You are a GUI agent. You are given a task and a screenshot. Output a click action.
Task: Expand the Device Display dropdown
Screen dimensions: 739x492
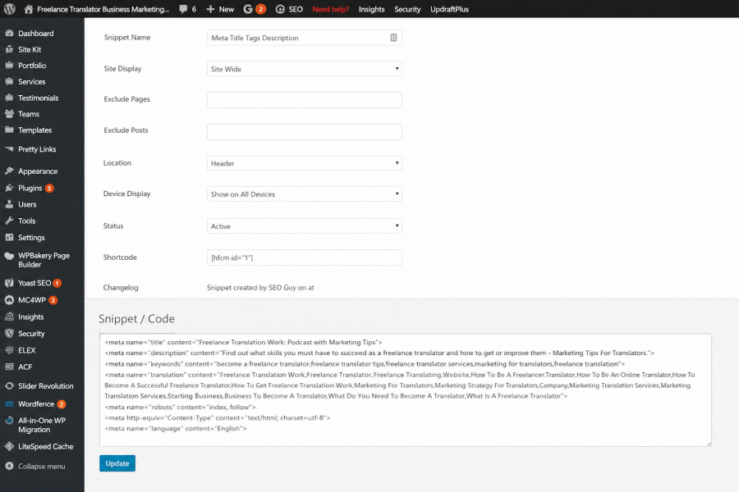pos(304,194)
